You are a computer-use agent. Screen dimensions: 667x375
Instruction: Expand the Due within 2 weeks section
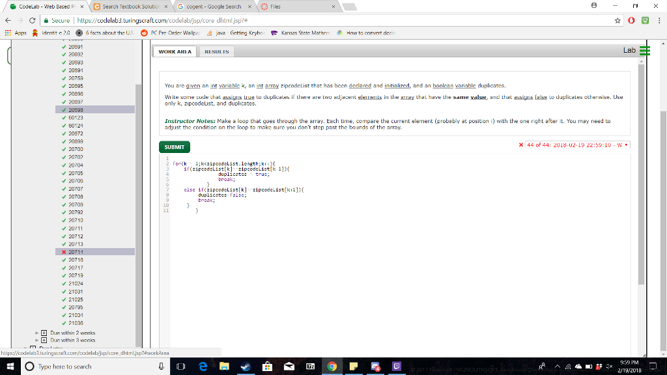(44, 333)
